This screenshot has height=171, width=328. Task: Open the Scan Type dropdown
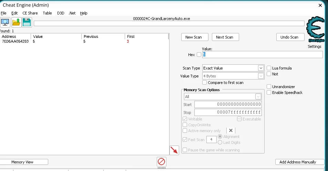(233, 68)
